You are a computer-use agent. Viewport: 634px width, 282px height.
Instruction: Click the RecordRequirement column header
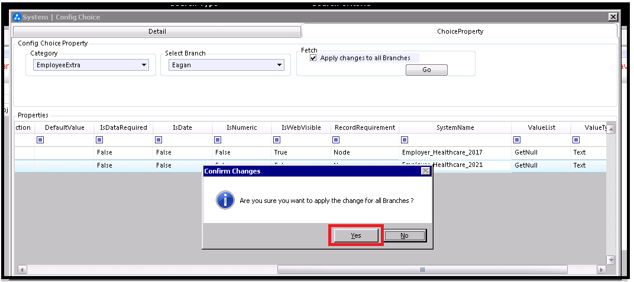365,127
